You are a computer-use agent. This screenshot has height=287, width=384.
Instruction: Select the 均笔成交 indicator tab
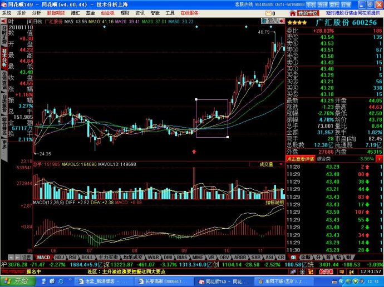pos(133,257)
